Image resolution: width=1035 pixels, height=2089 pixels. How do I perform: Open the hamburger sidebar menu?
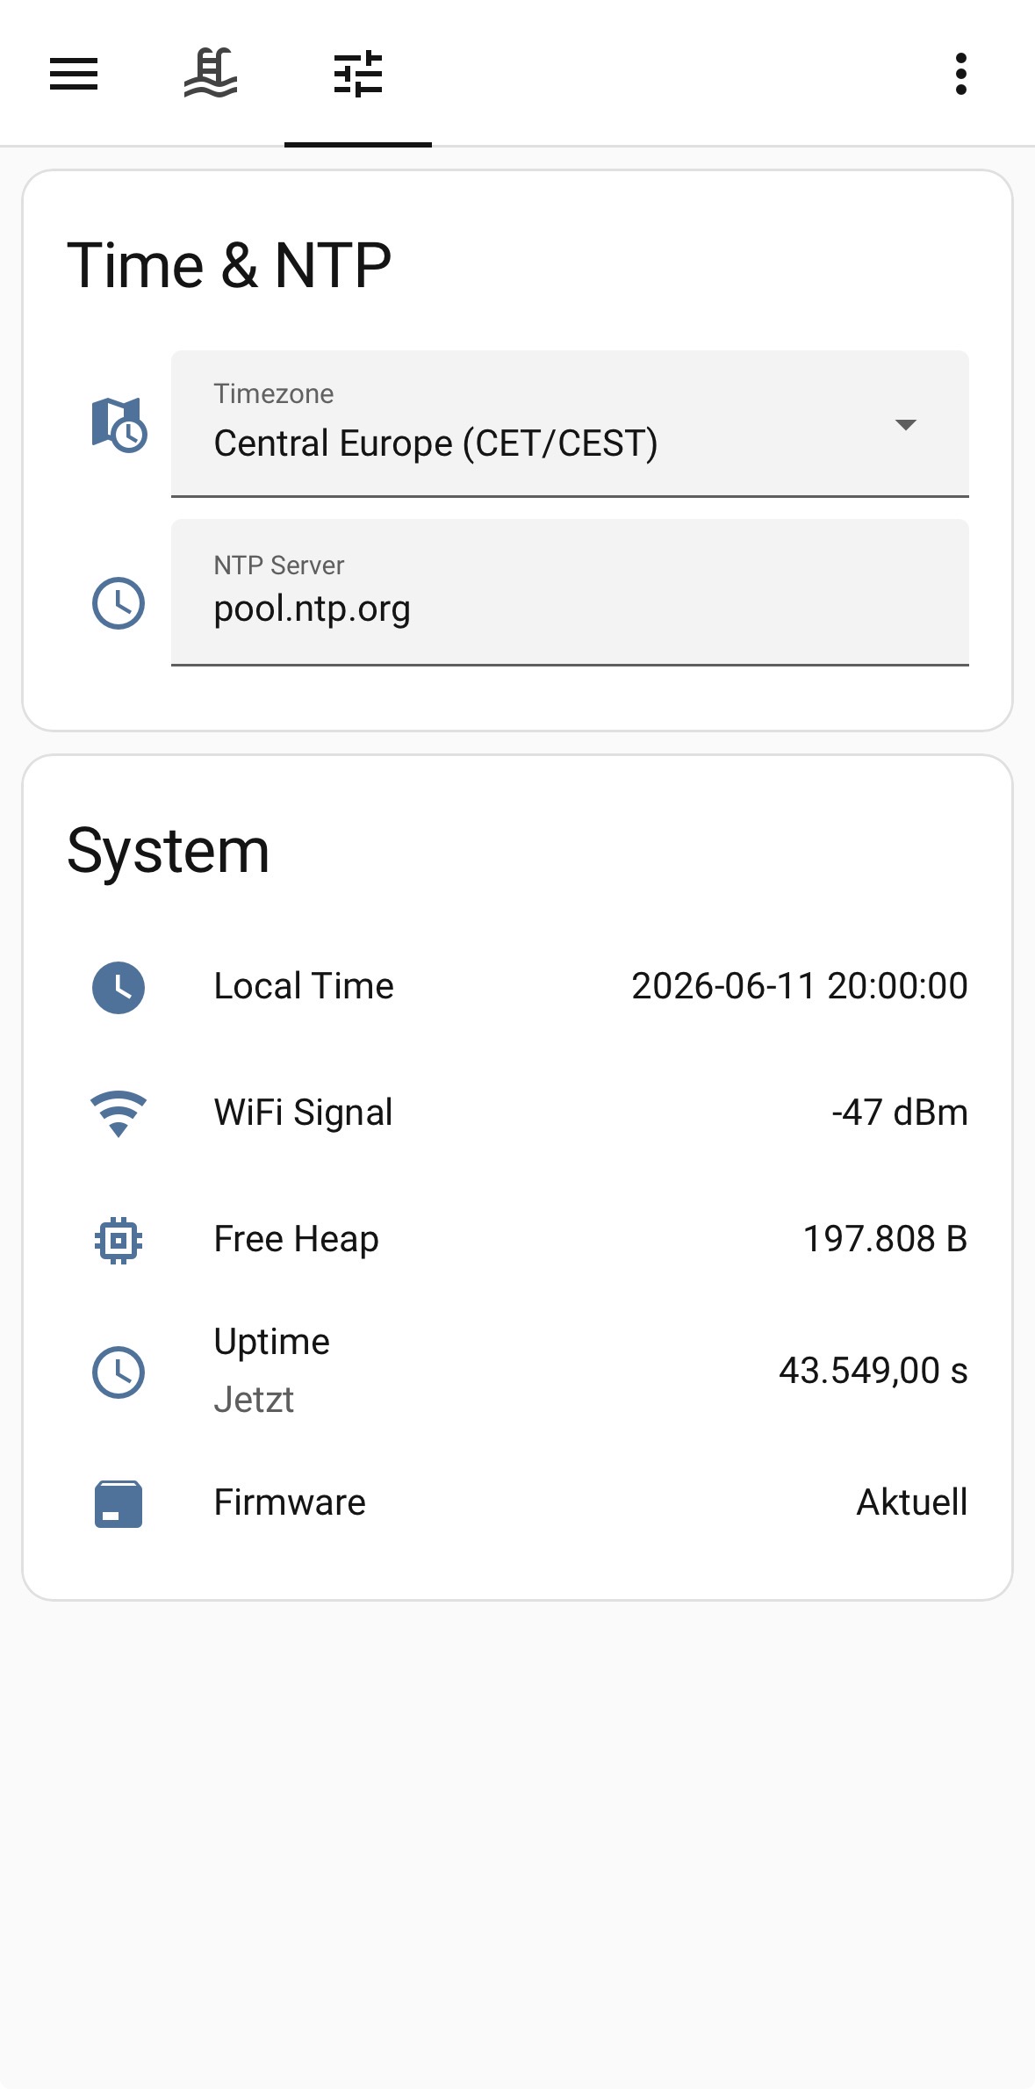74,74
